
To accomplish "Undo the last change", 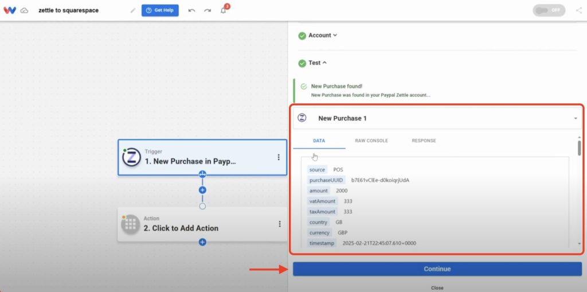I will click(x=191, y=10).
